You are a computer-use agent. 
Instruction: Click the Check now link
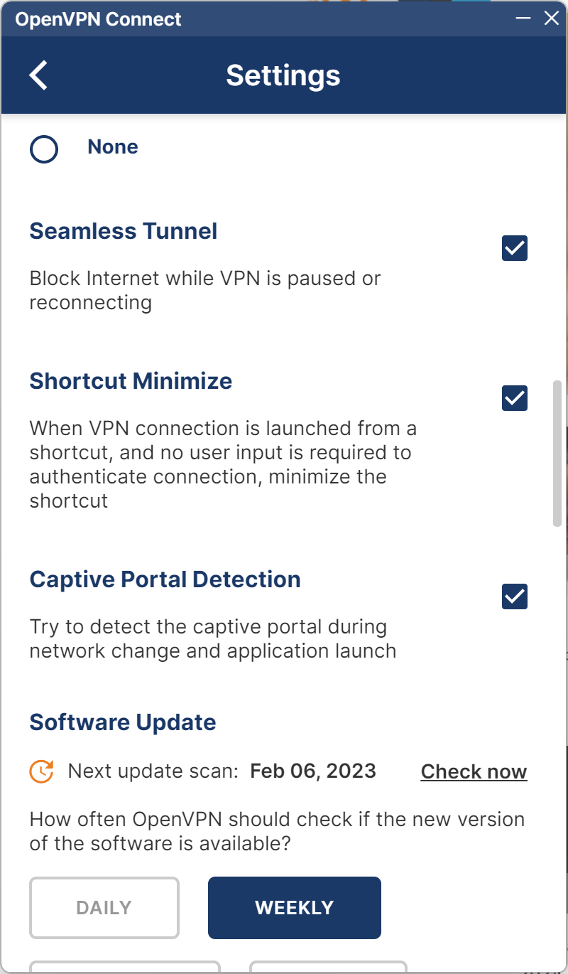(x=474, y=771)
